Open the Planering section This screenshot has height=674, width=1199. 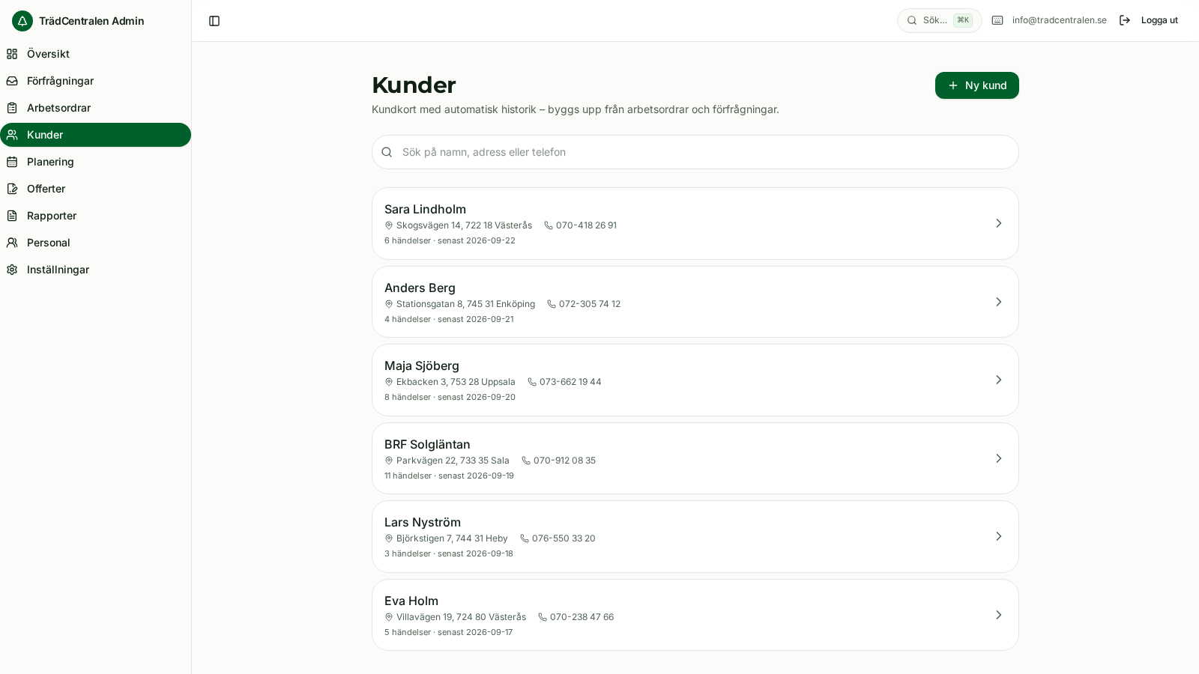[x=95, y=162]
